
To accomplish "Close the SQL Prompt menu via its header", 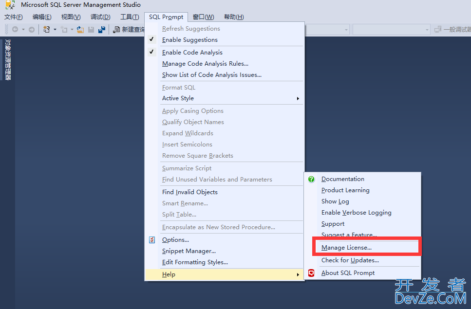I will click(166, 17).
